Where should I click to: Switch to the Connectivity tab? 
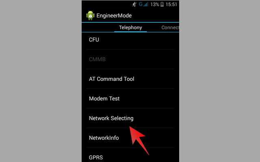pyautogui.click(x=170, y=28)
